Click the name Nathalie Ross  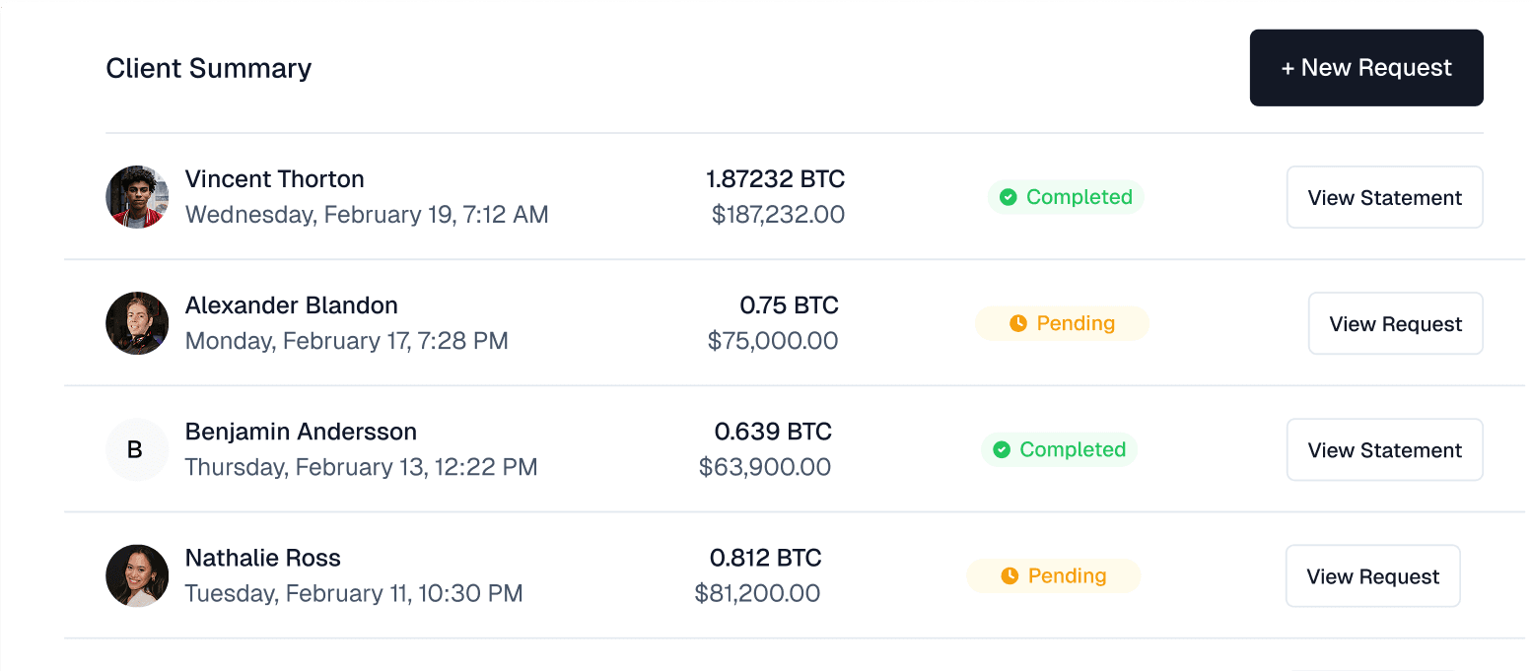pyautogui.click(x=262, y=558)
